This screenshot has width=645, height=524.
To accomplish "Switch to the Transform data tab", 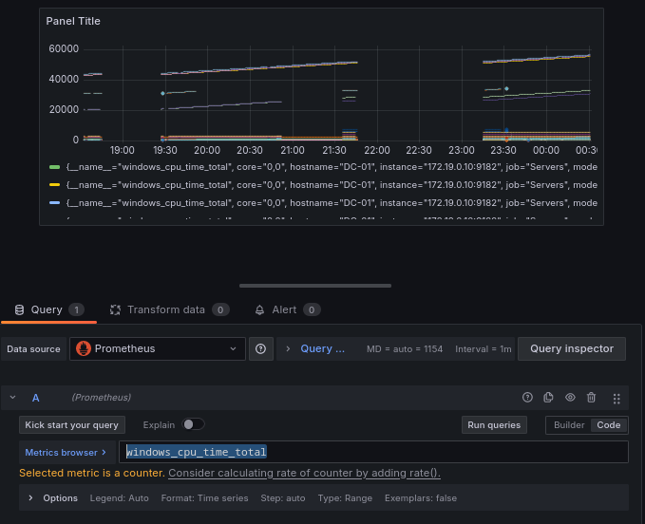I will pyautogui.click(x=169, y=309).
